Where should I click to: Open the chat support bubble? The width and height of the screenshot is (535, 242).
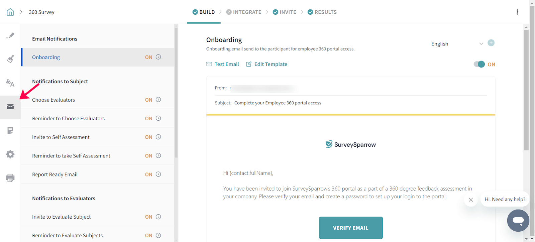point(518,221)
